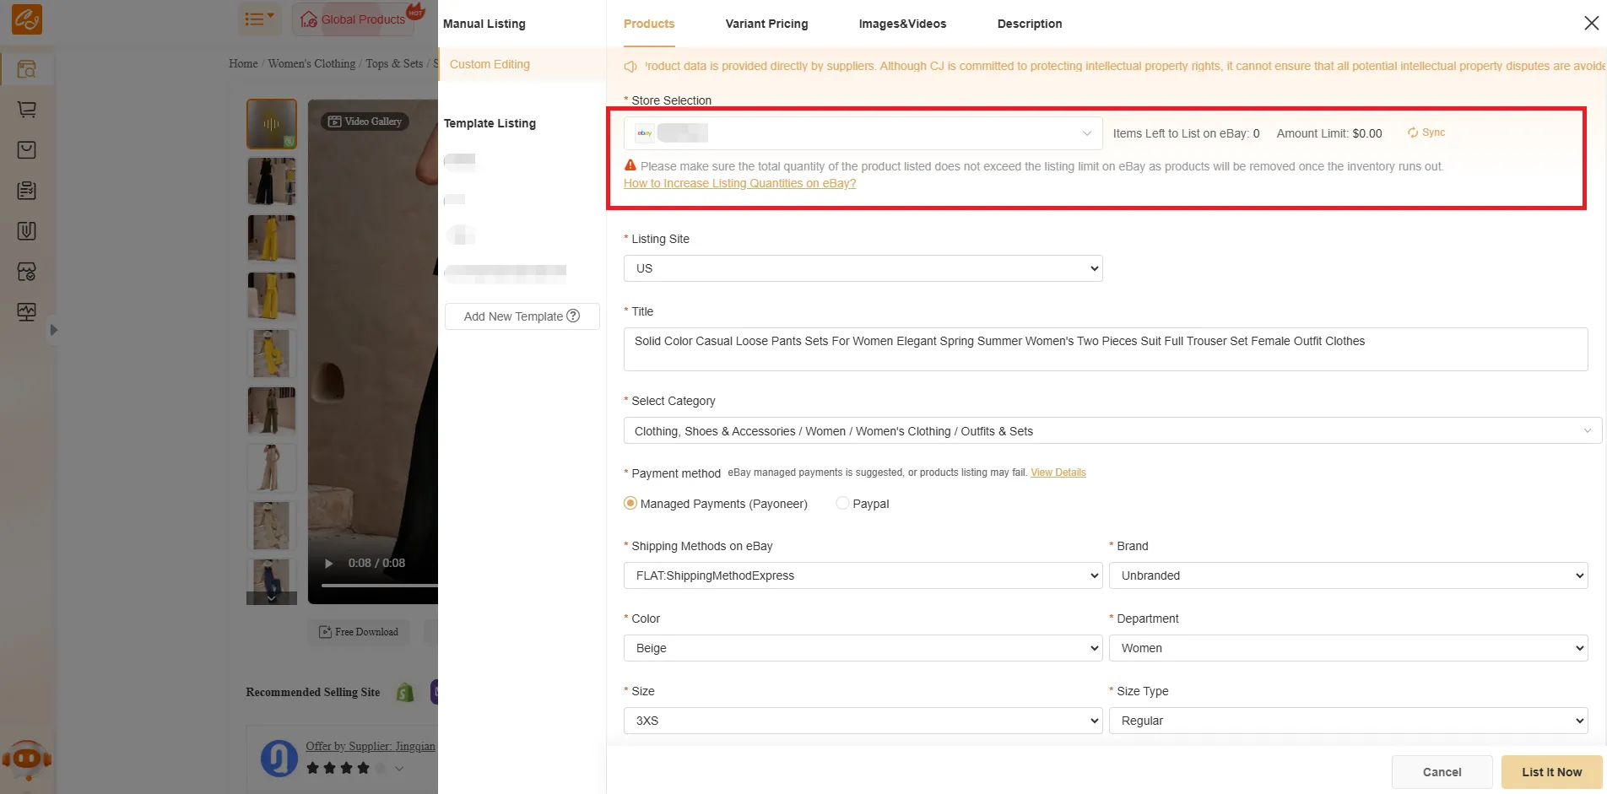Click the help icon beside Add New Template
Screen dimensions: 1607x794
(x=573, y=316)
